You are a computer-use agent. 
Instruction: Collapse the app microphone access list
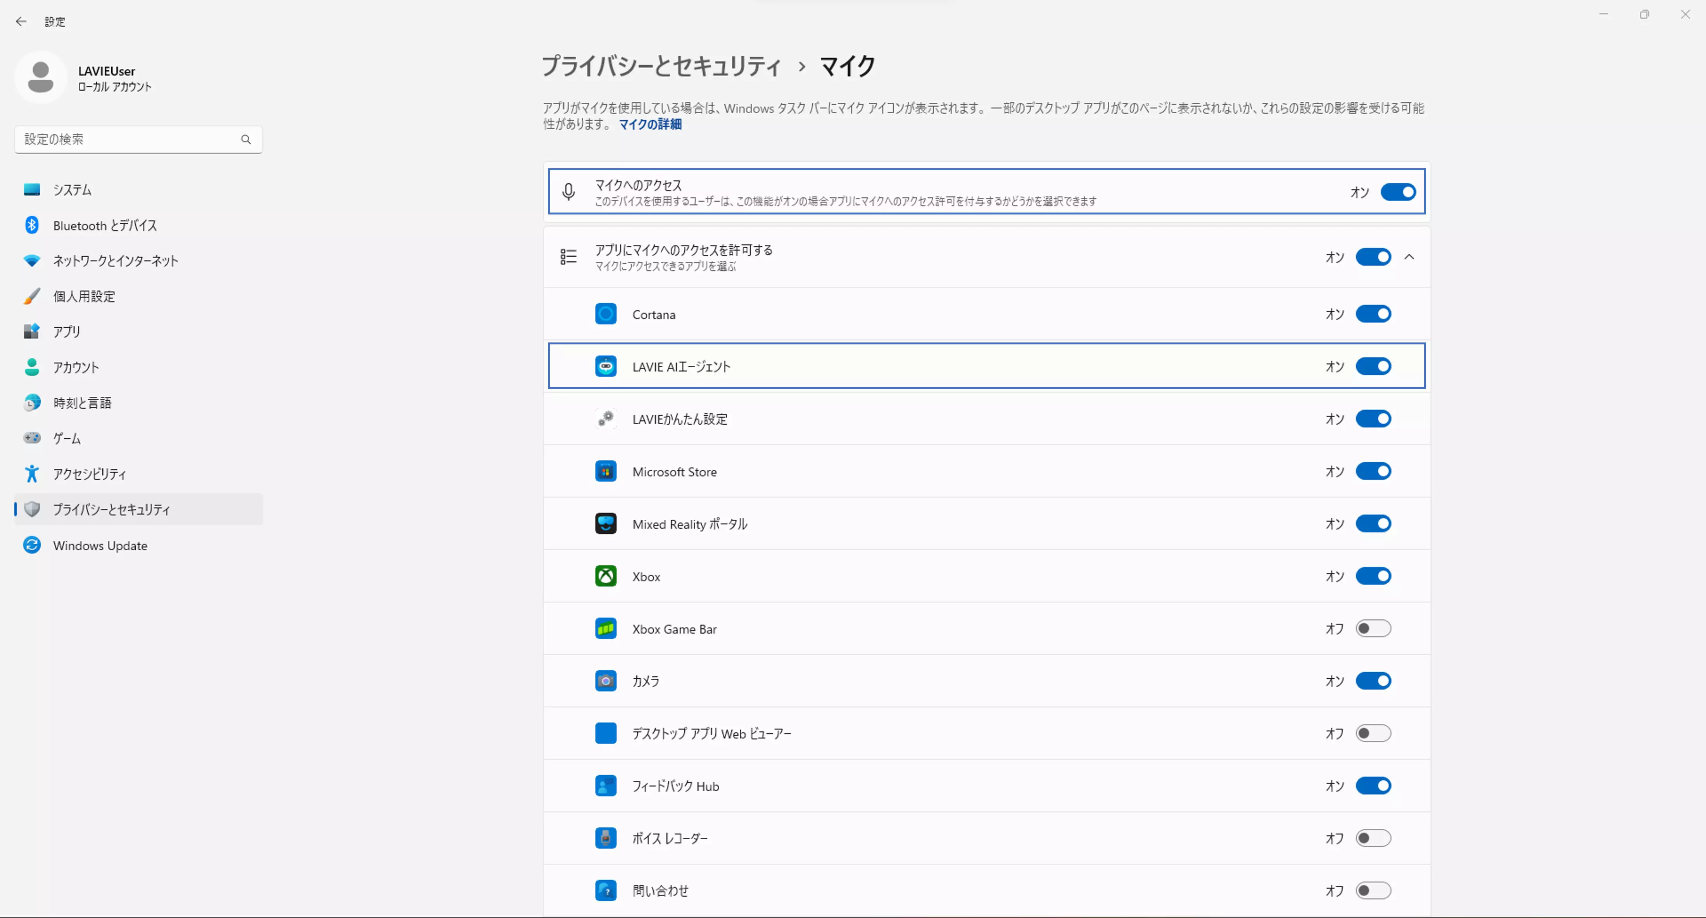1409,257
